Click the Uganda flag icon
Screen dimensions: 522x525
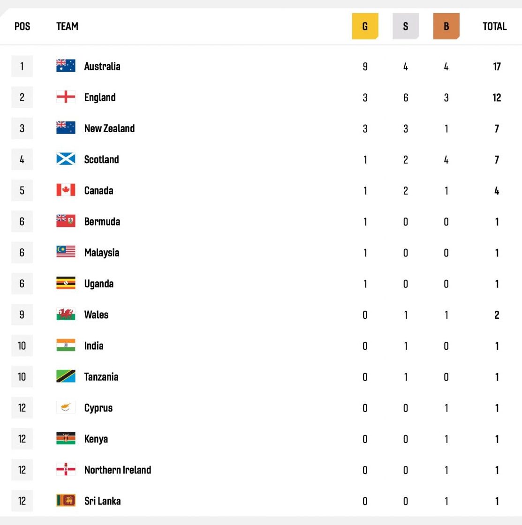(x=66, y=283)
